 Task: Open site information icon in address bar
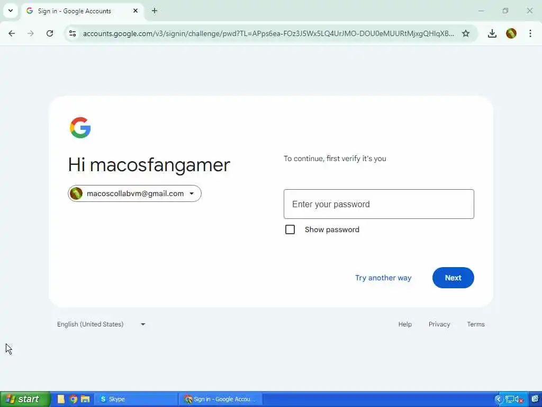[73, 33]
